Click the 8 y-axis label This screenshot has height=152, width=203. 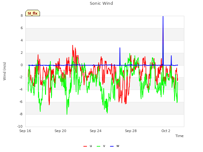22,16
